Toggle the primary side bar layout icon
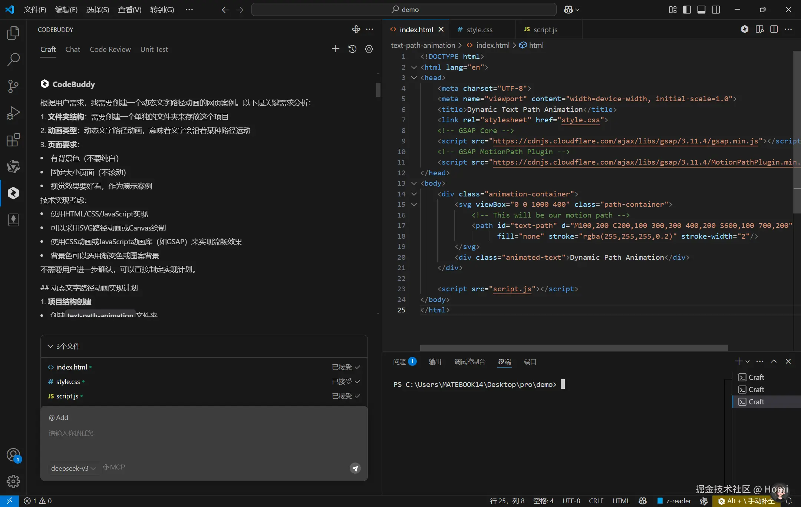The height and width of the screenshot is (507, 801). coord(687,10)
